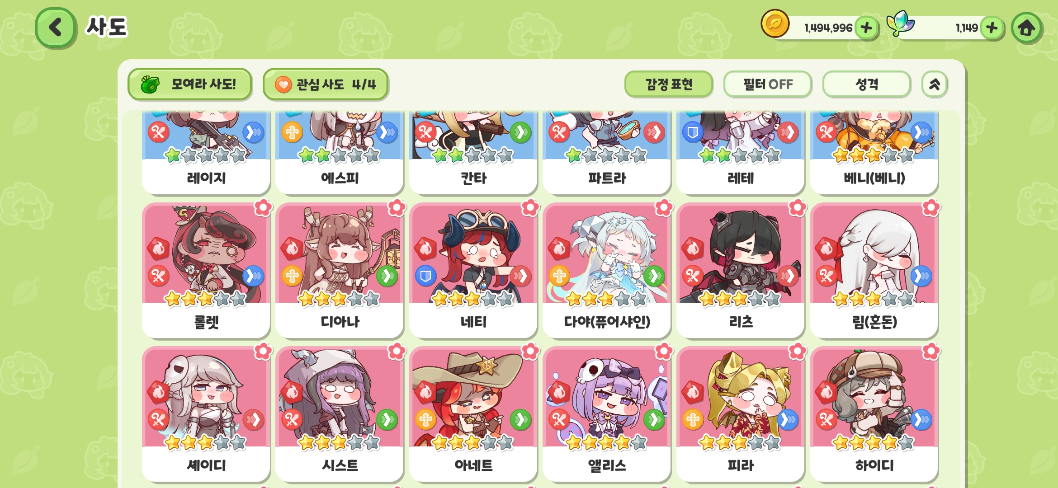Open 관심 사도 4/4 tab
Image resolution: width=1058 pixels, height=488 pixels.
point(325,84)
